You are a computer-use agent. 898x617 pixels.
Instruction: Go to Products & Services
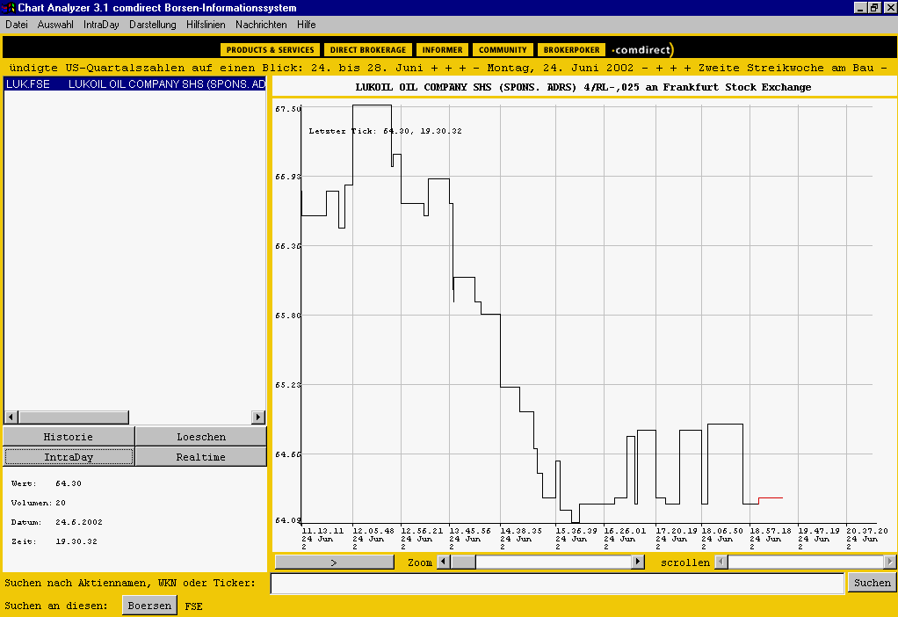pos(271,50)
